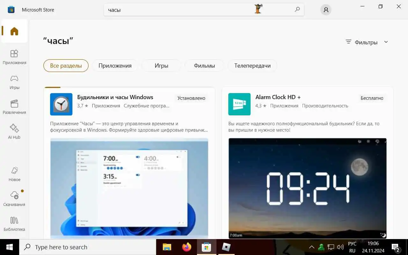Image resolution: width=408 pixels, height=255 pixels.
Task: Click the Microsoft Store logo icon
Action: click(11, 10)
